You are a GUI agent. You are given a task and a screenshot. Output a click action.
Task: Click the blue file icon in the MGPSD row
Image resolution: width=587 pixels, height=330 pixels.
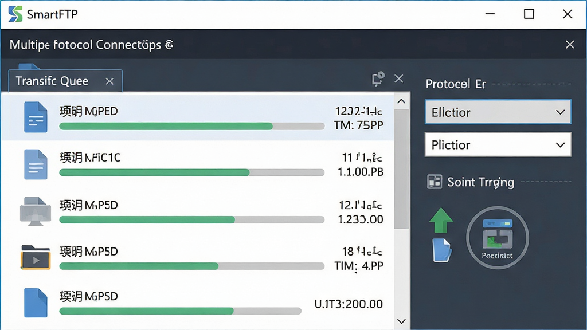point(36,302)
